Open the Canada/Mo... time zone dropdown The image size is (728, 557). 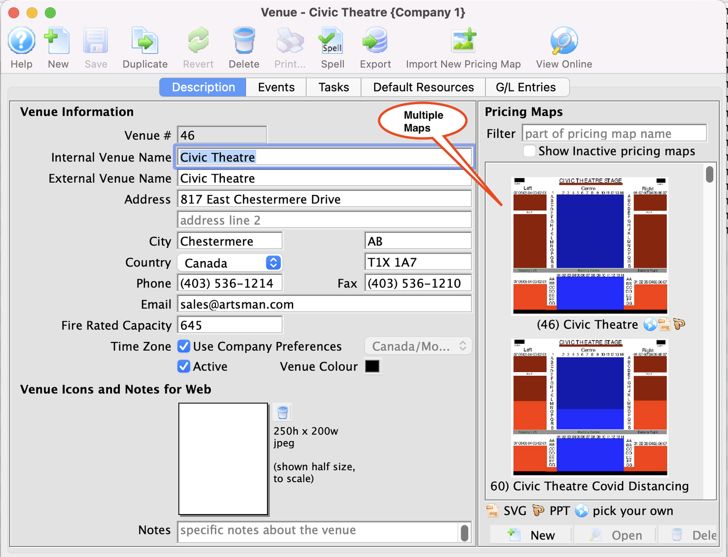click(x=418, y=346)
